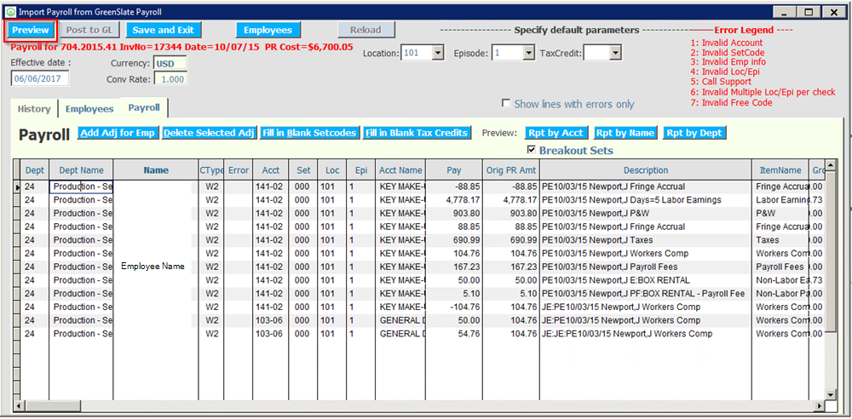This screenshot has width=852, height=419.
Task: Click the Set column header
Action: pyautogui.click(x=304, y=170)
